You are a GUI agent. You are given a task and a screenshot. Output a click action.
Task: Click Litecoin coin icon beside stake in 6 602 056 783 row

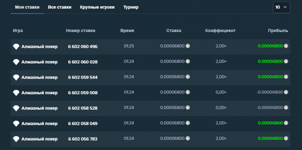188,138
